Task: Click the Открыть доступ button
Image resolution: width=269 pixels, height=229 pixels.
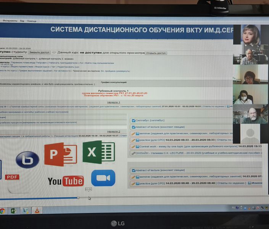Action: [x=156, y=53]
